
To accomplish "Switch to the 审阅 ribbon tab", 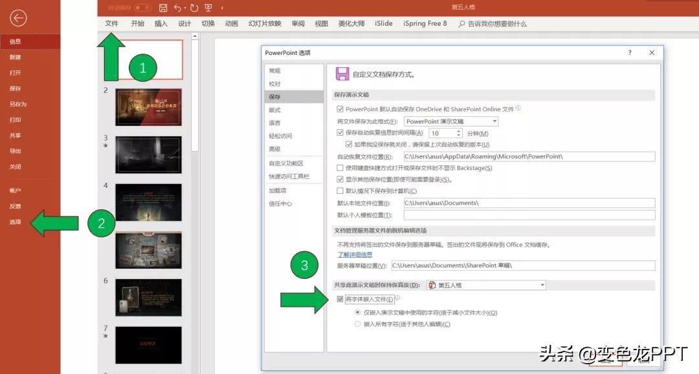I will [x=298, y=23].
